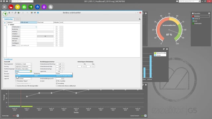Open the red Manufacturing module
The width and height of the screenshot is (212, 119).
[x=11, y=7]
